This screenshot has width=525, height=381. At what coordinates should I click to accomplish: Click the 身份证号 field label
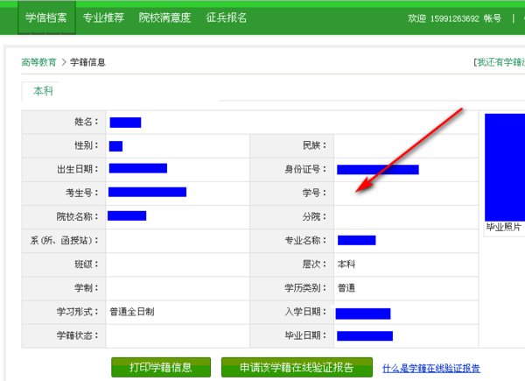(x=305, y=169)
